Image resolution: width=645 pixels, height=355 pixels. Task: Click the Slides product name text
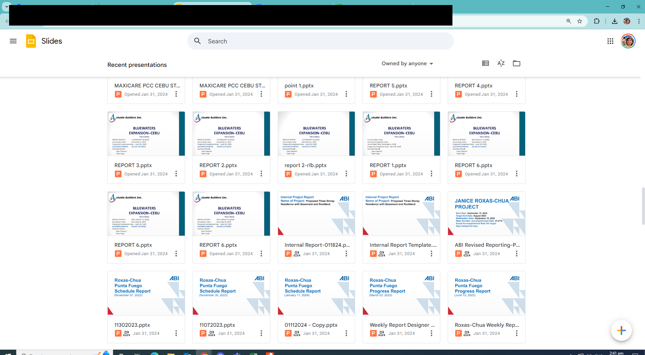pyautogui.click(x=52, y=41)
